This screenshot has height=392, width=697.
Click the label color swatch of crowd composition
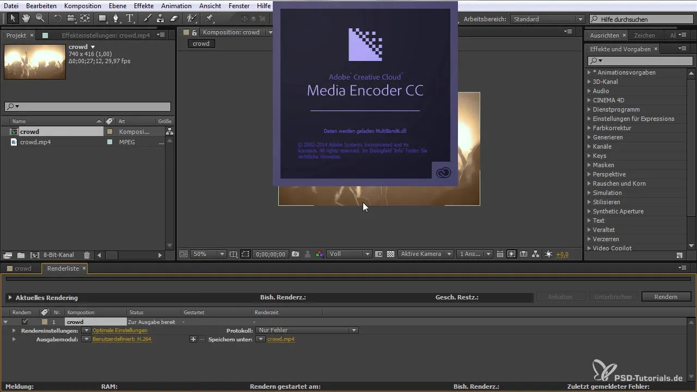tap(109, 132)
